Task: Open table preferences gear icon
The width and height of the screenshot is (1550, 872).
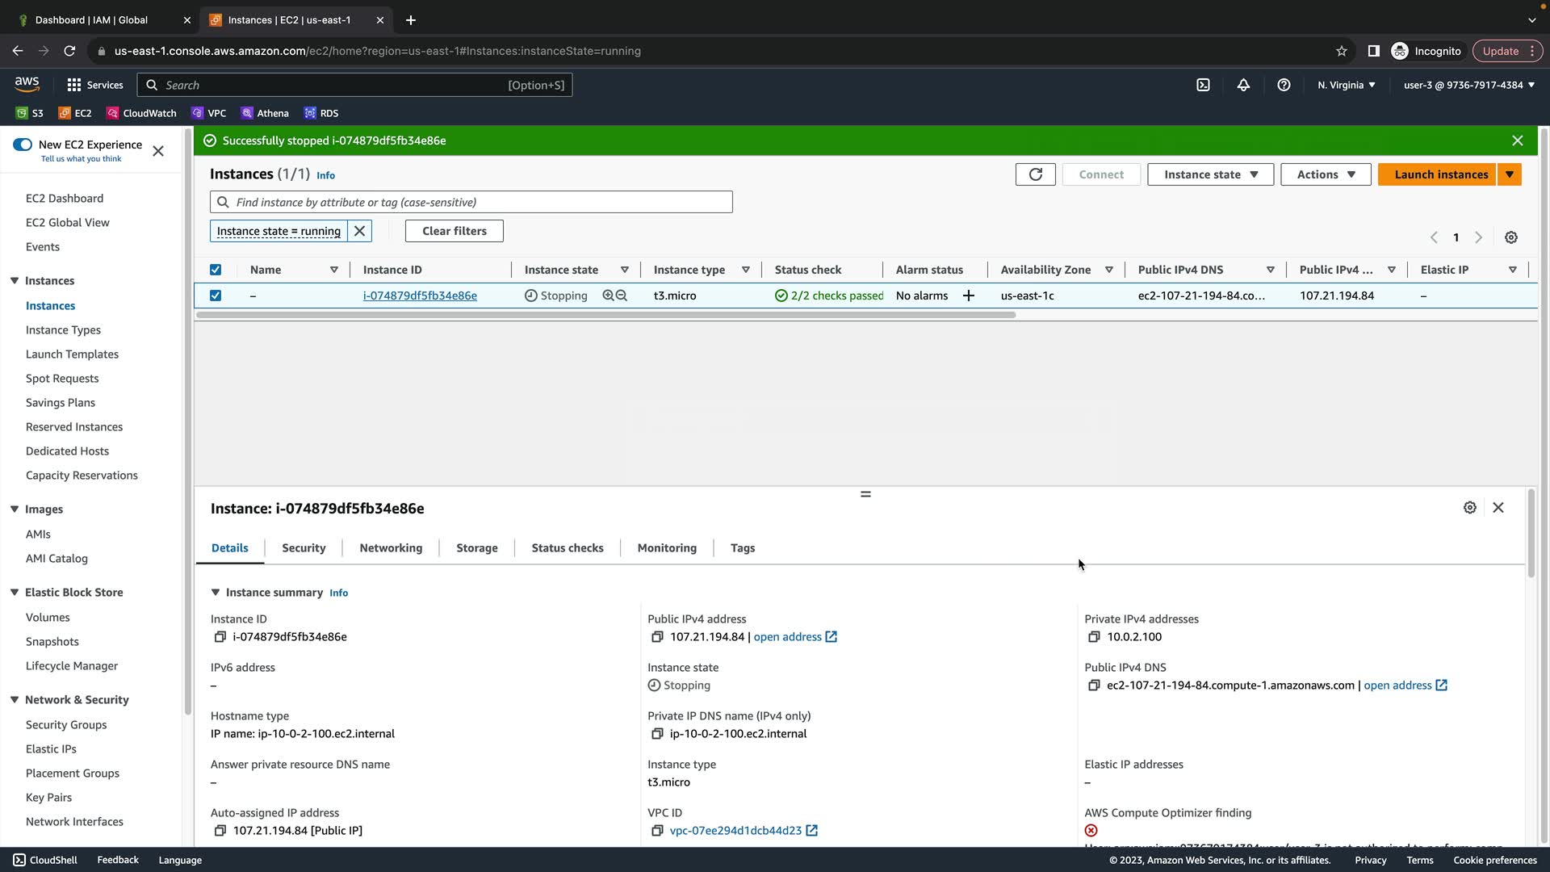Action: (x=1511, y=237)
